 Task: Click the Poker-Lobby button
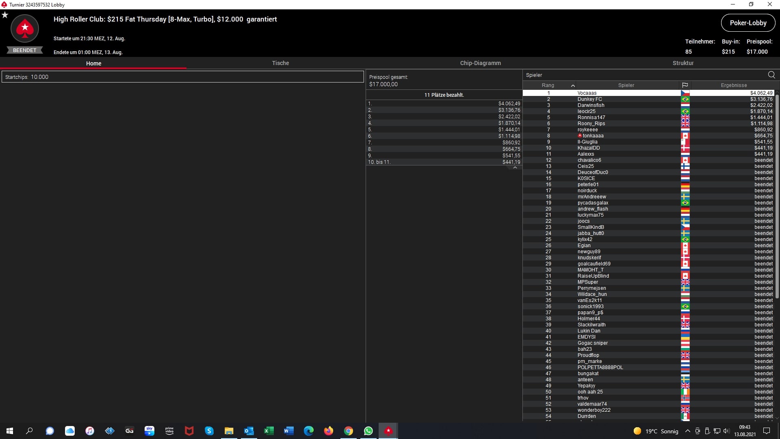(747, 23)
